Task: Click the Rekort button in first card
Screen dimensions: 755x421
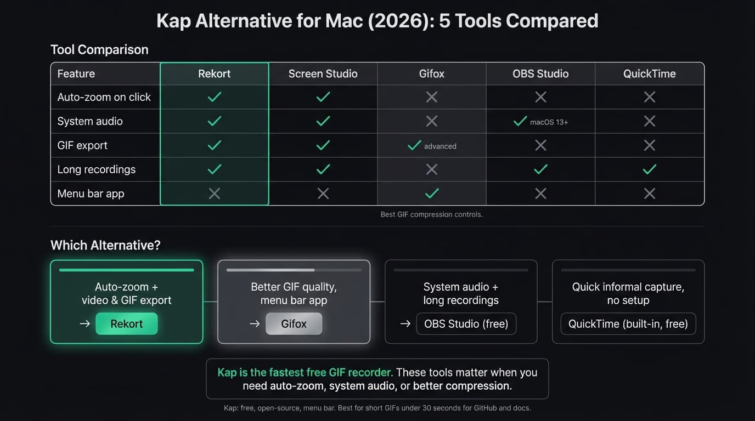Action: tap(126, 324)
